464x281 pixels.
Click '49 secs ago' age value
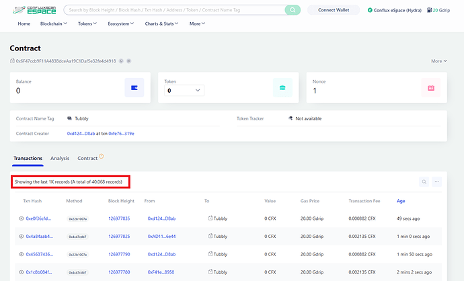(408, 218)
